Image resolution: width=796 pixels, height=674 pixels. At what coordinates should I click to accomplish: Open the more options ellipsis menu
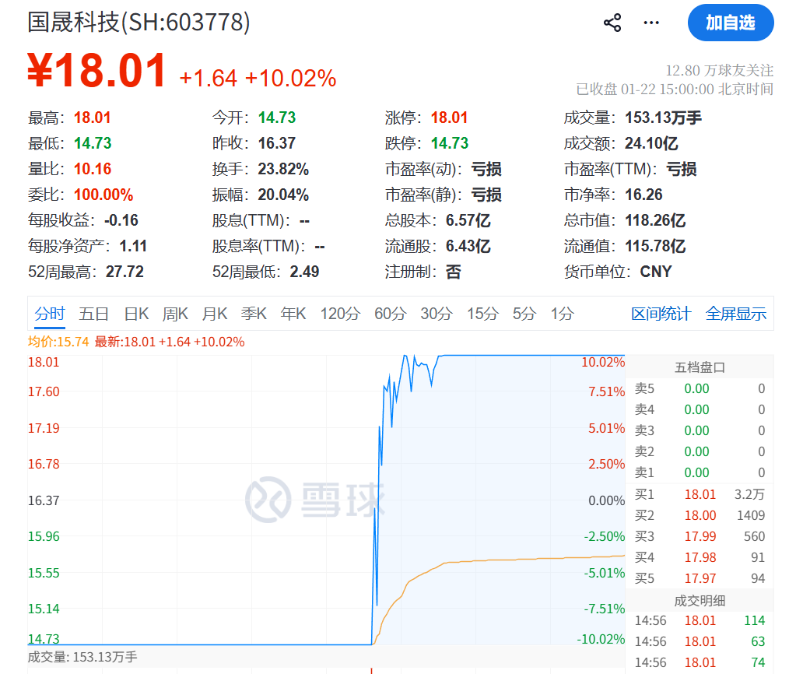pyautogui.click(x=650, y=23)
